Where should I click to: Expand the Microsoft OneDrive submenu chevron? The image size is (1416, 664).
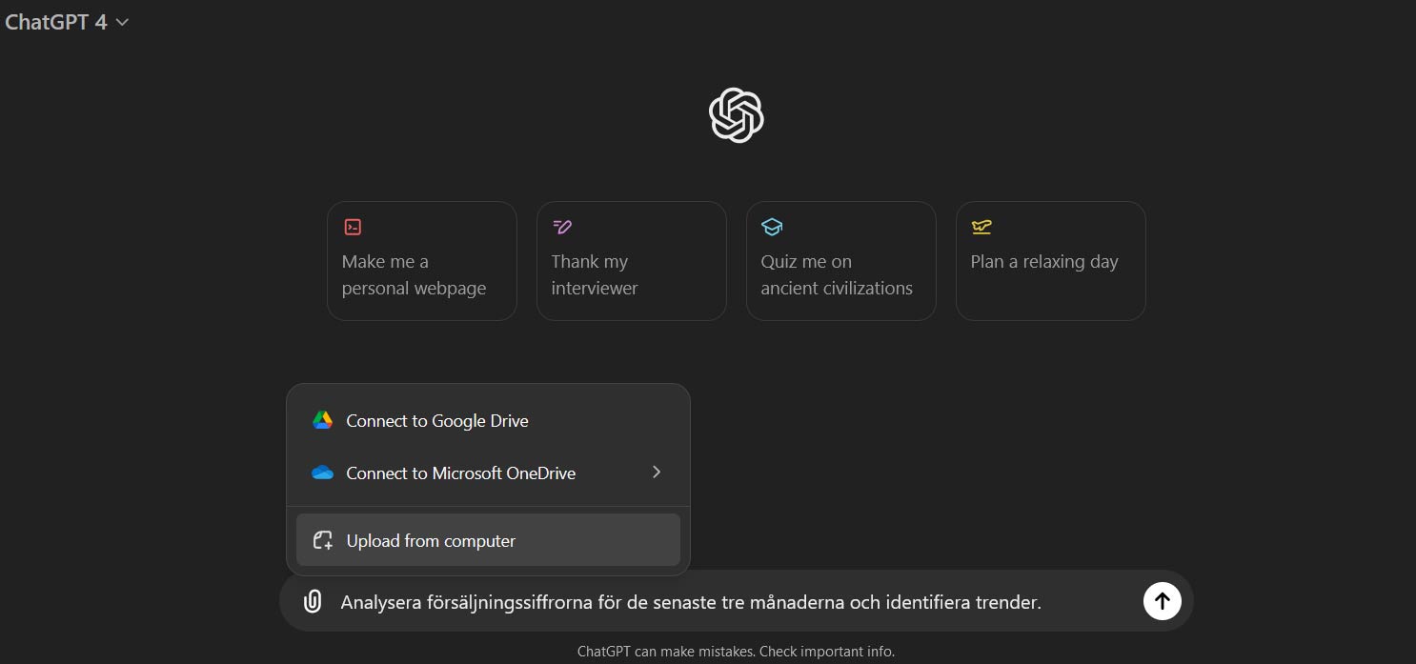(657, 472)
